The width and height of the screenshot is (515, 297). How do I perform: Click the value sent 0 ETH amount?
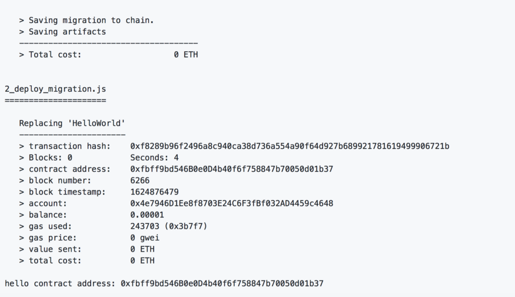click(142, 249)
